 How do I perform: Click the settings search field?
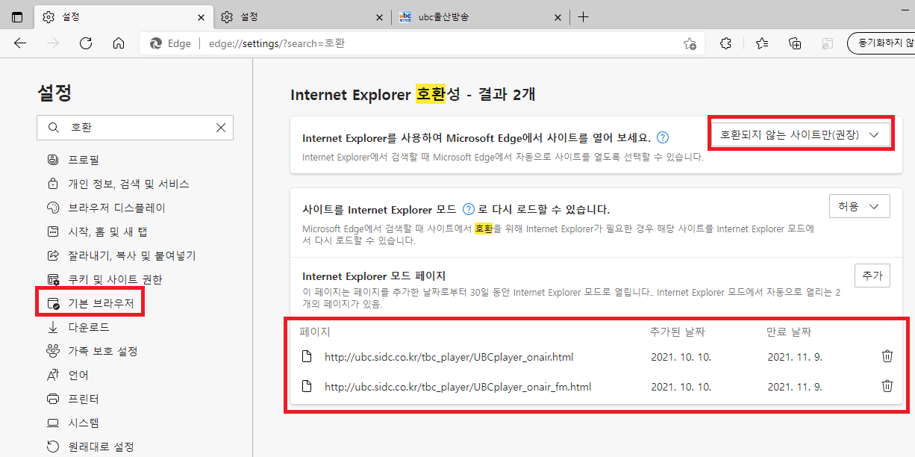pos(135,128)
